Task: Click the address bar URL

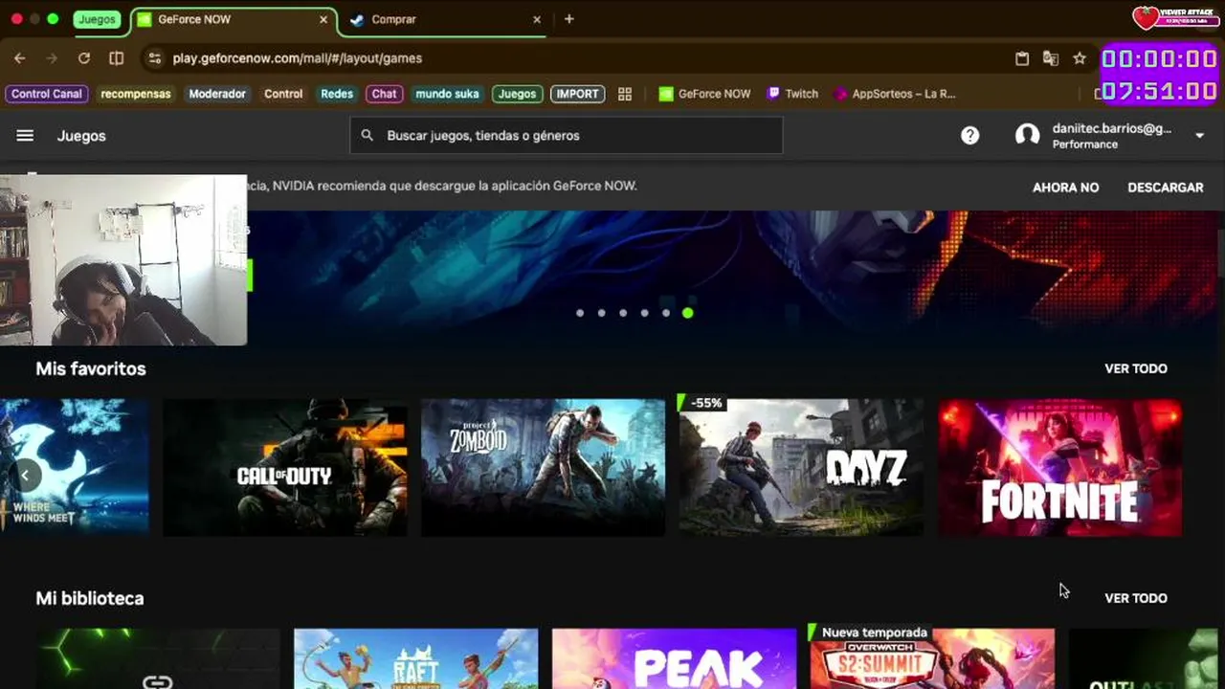Action: pyautogui.click(x=298, y=58)
